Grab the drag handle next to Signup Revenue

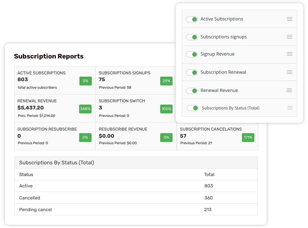(289, 54)
